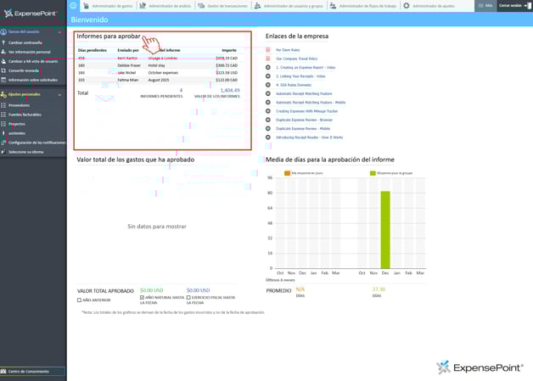
Task: Click PDF icon beside Our Company Travel Policy
Action: point(268,59)
